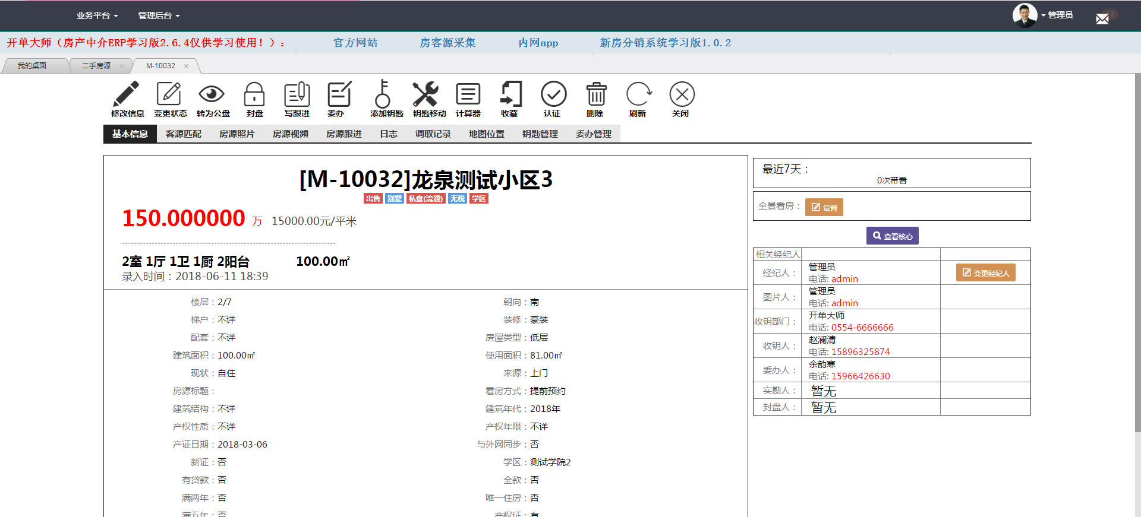Select the 封盘 lock icon
Screen dimensions: 1141x517
pos(254,94)
